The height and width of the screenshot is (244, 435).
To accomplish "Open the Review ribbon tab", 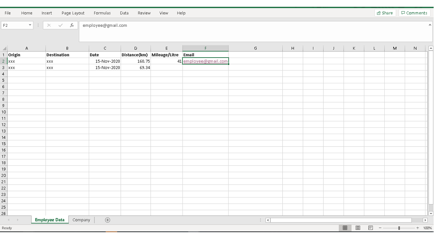I will pos(144,13).
